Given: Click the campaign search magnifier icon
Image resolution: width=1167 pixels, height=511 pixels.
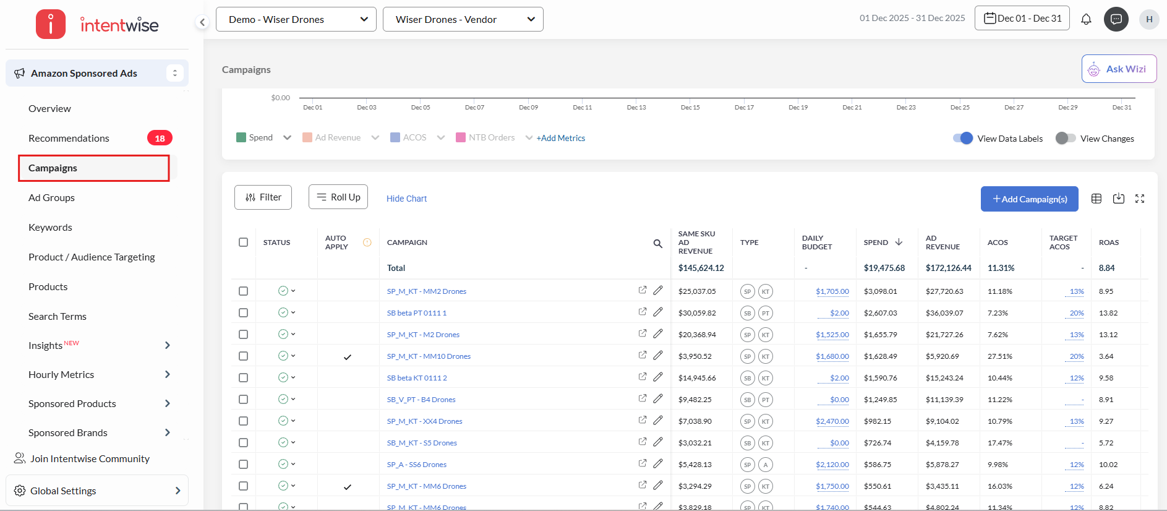Looking at the screenshot, I should 658,243.
